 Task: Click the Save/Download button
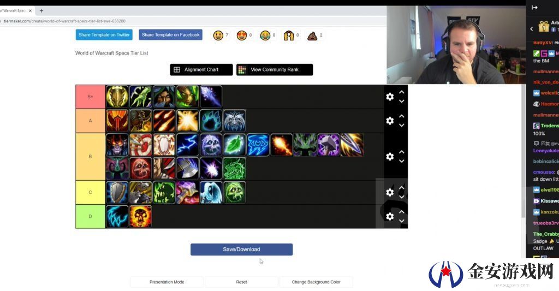coord(241,250)
